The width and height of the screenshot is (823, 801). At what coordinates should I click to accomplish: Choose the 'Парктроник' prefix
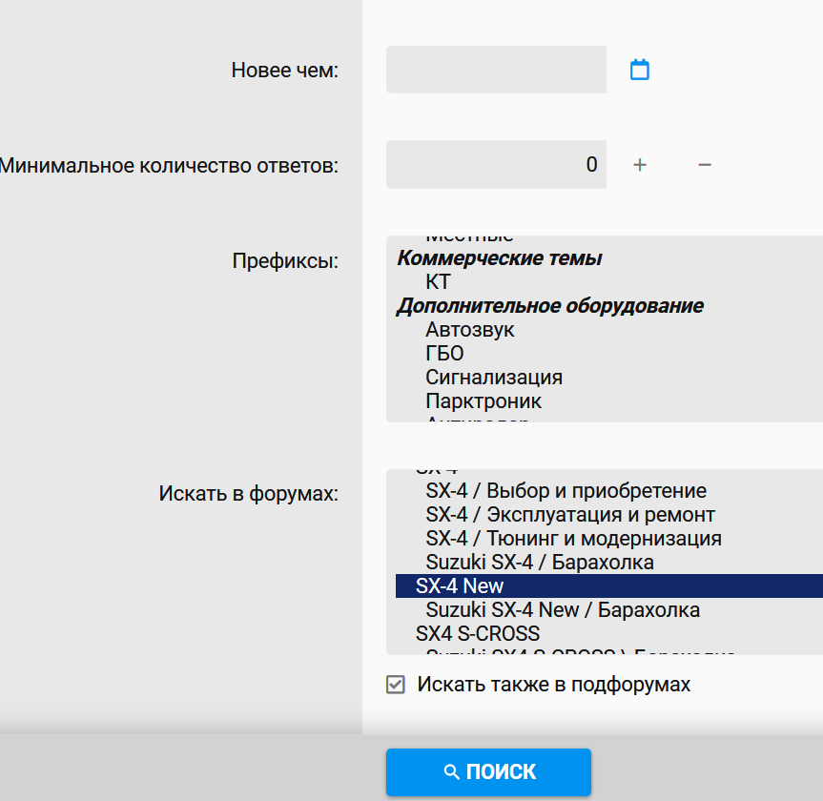click(484, 401)
